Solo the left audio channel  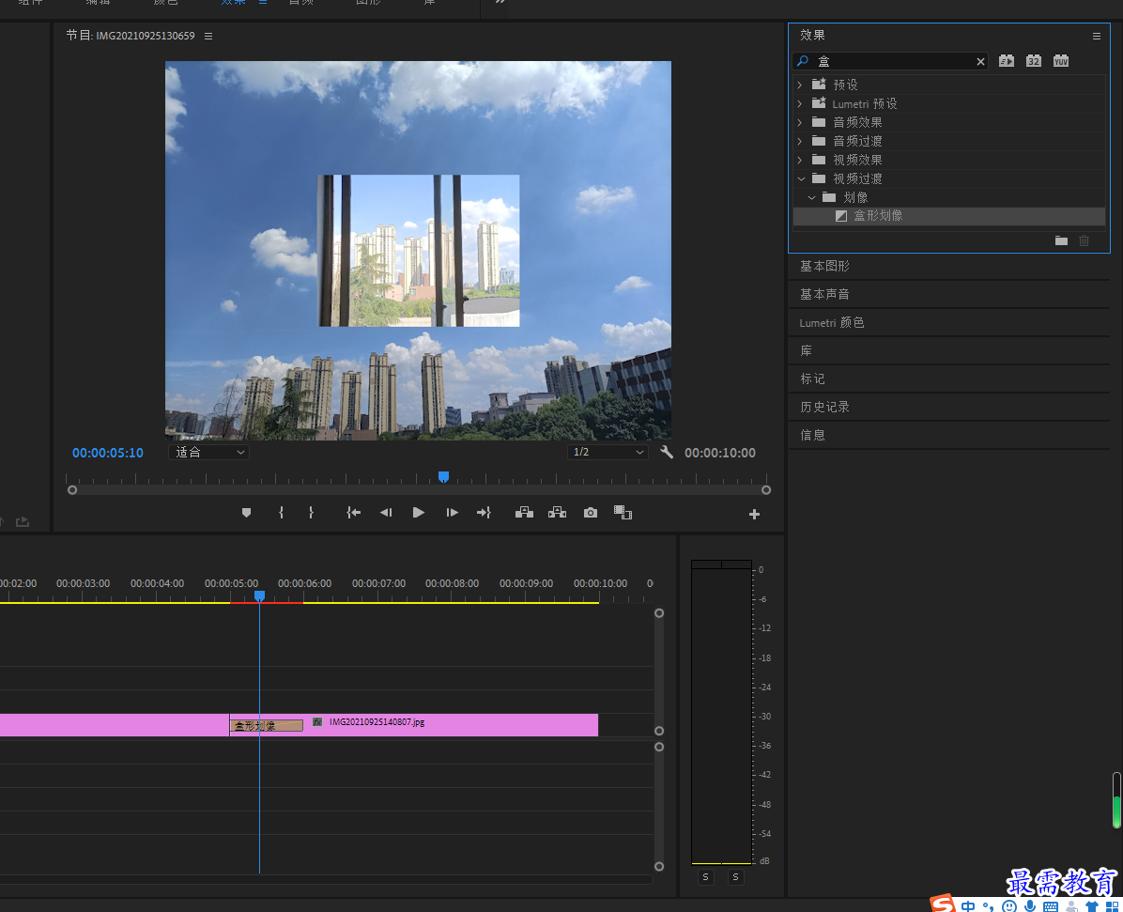tap(705, 877)
